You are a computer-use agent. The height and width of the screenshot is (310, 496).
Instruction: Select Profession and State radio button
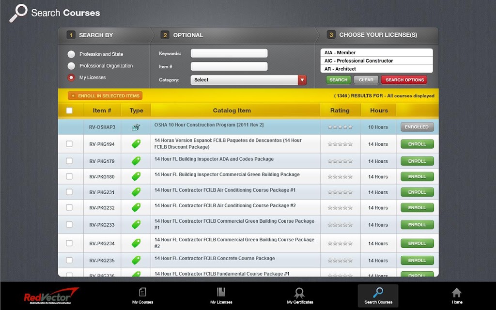(71, 54)
